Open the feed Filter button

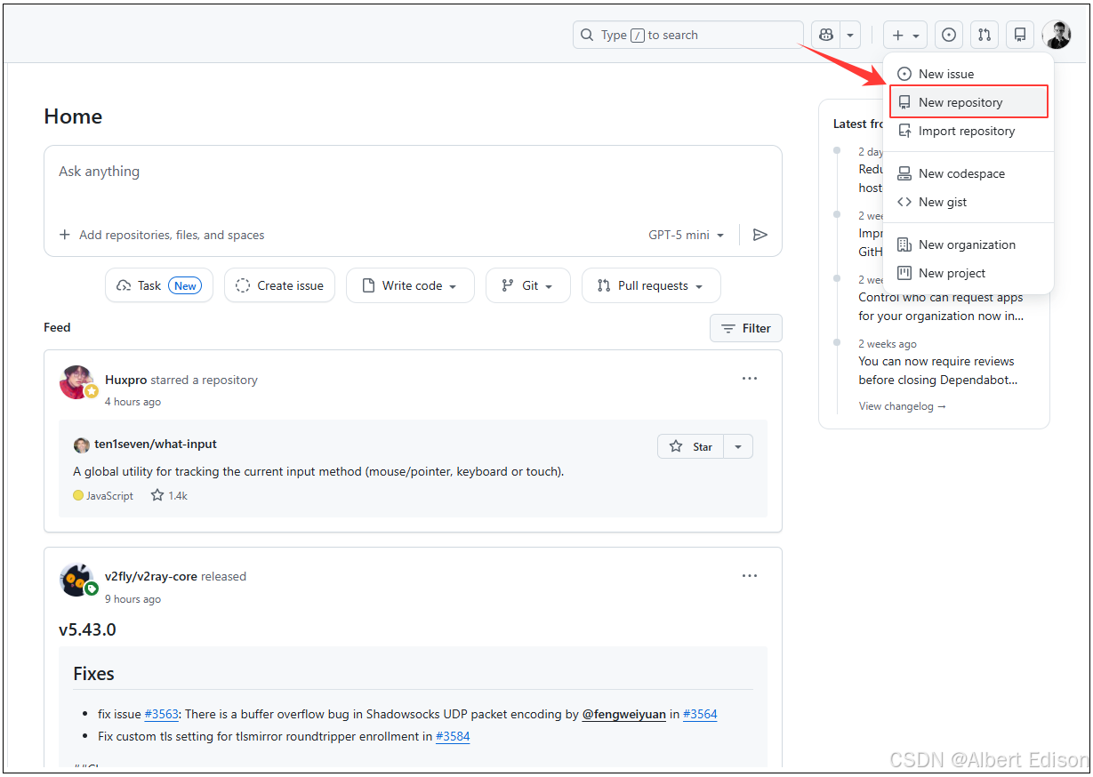click(x=746, y=328)
